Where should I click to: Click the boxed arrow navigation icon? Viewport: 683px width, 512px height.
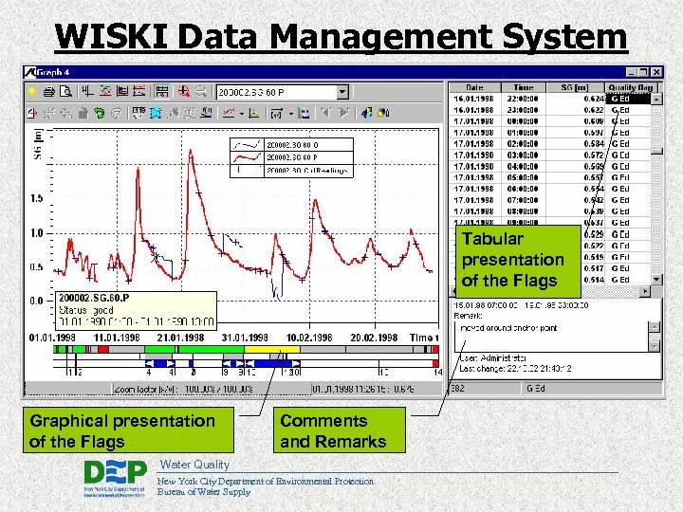(x=277, y=114)
